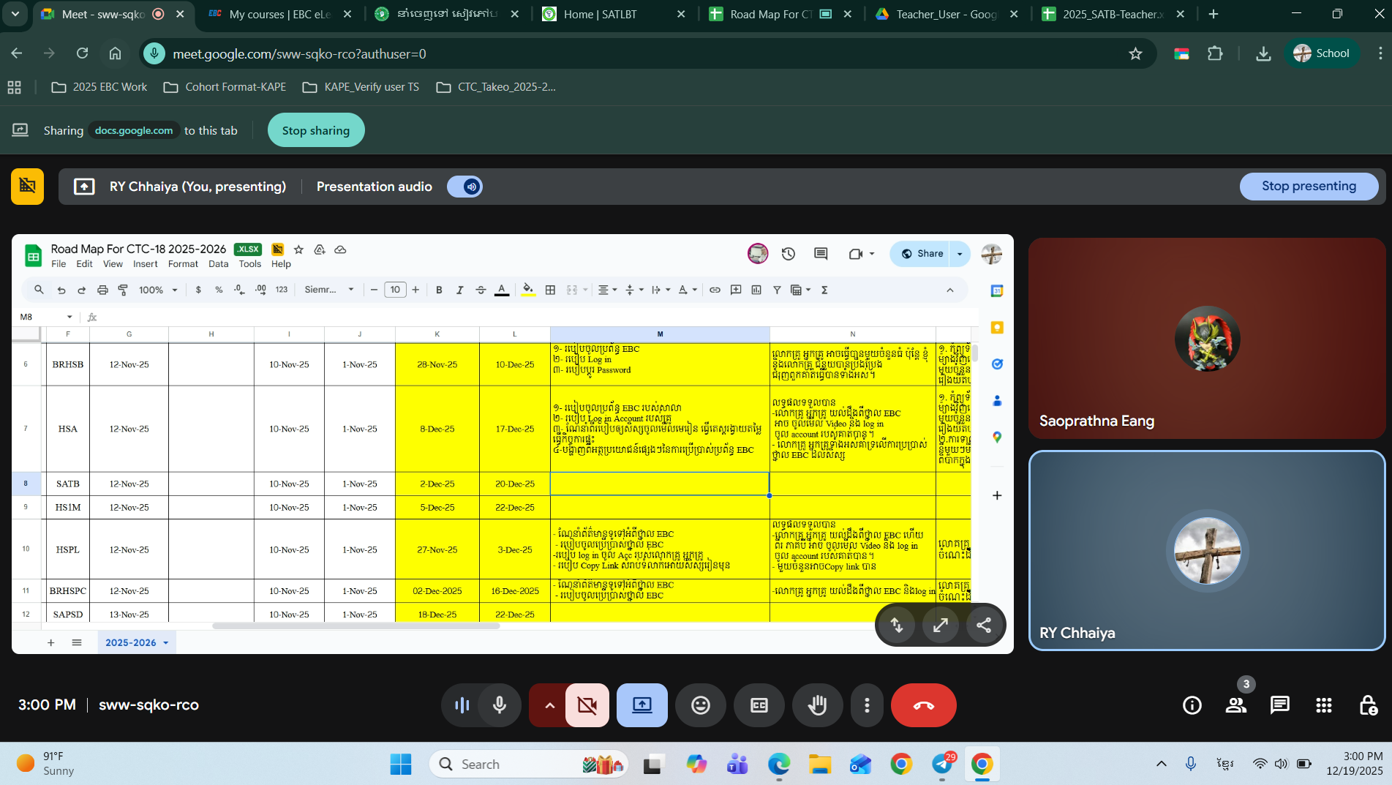1392x785 pixels.
Task: End the call with the red button
Action: tap(923, 705)
